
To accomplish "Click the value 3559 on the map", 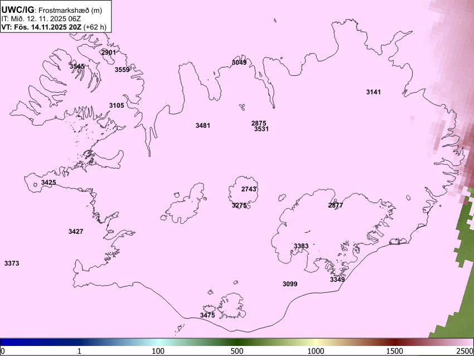I will (x=122, y=70).
